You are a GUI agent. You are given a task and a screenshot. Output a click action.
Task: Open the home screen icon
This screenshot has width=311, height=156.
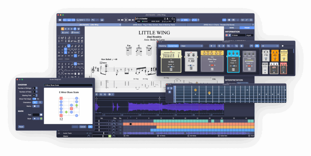coord(60,20)
